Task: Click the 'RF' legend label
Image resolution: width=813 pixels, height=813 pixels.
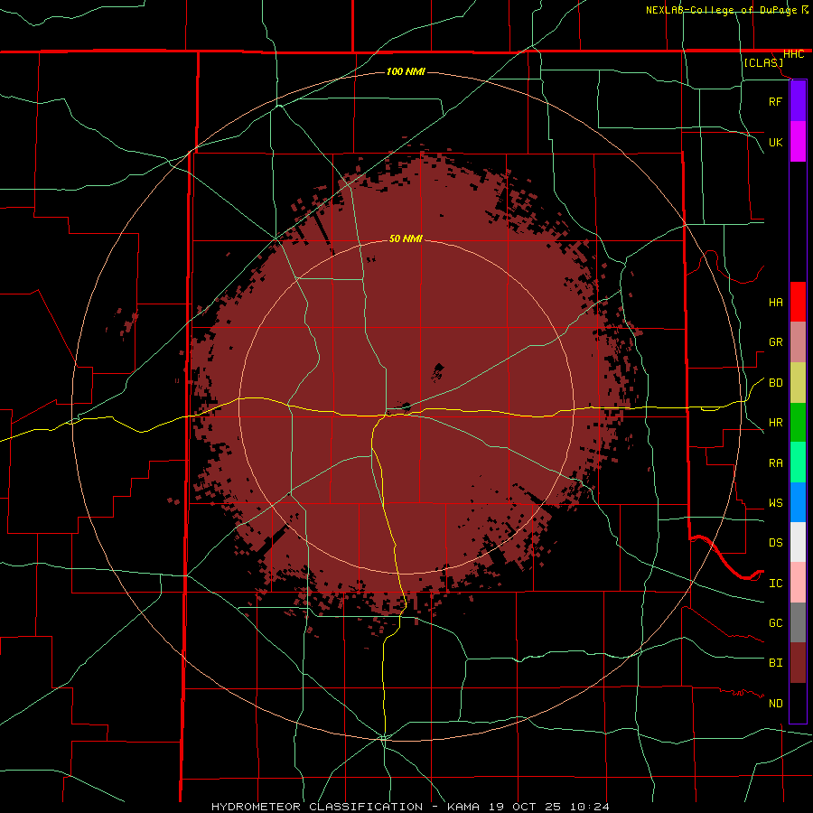Action: (x=775, y=101)
